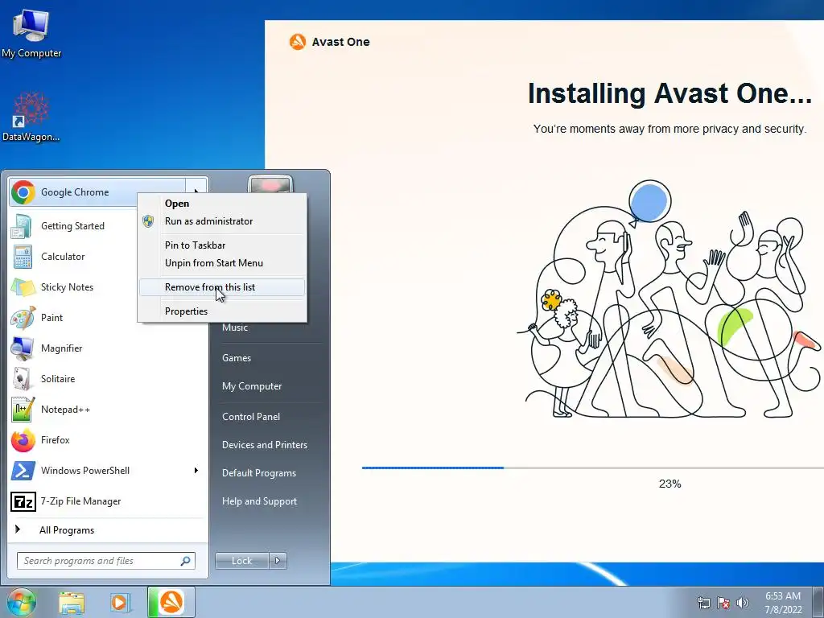This screenshot has height=618, width=824.
Task: Choose Pin to Taskbar
Action: pos(195,245)
